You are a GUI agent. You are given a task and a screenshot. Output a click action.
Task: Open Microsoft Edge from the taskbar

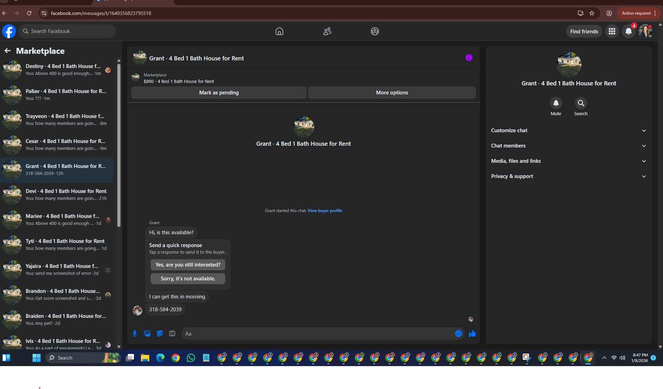click(x=160, y=358)
